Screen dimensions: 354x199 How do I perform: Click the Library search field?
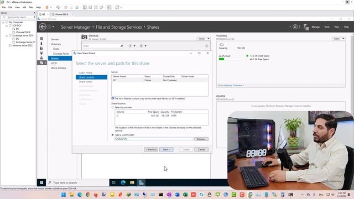tap(18, 17)
